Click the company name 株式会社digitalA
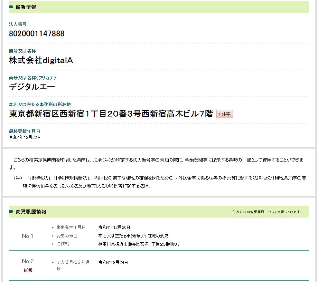The image size is (318, 282). pos(41,60)
